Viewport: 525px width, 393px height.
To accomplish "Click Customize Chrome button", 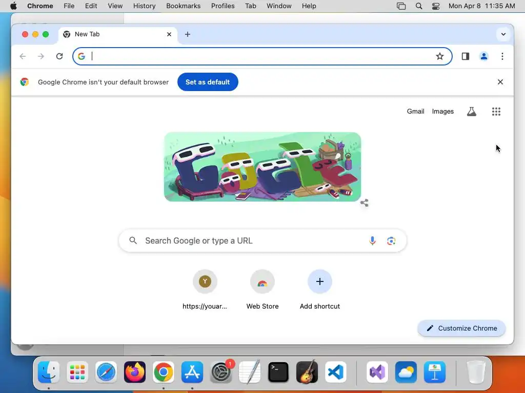I will click(x=462, y=328).
